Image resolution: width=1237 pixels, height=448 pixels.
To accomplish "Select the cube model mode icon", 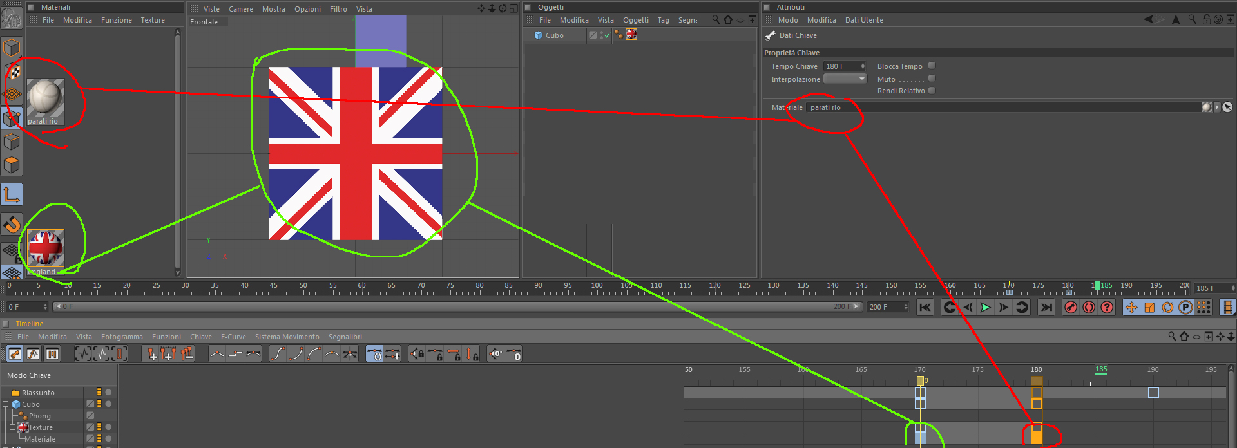I will [x=12, y=48].
